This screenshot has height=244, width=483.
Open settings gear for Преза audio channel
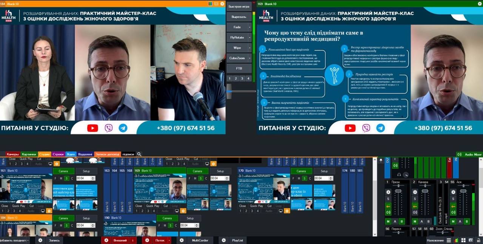click(x=388, y=192)
